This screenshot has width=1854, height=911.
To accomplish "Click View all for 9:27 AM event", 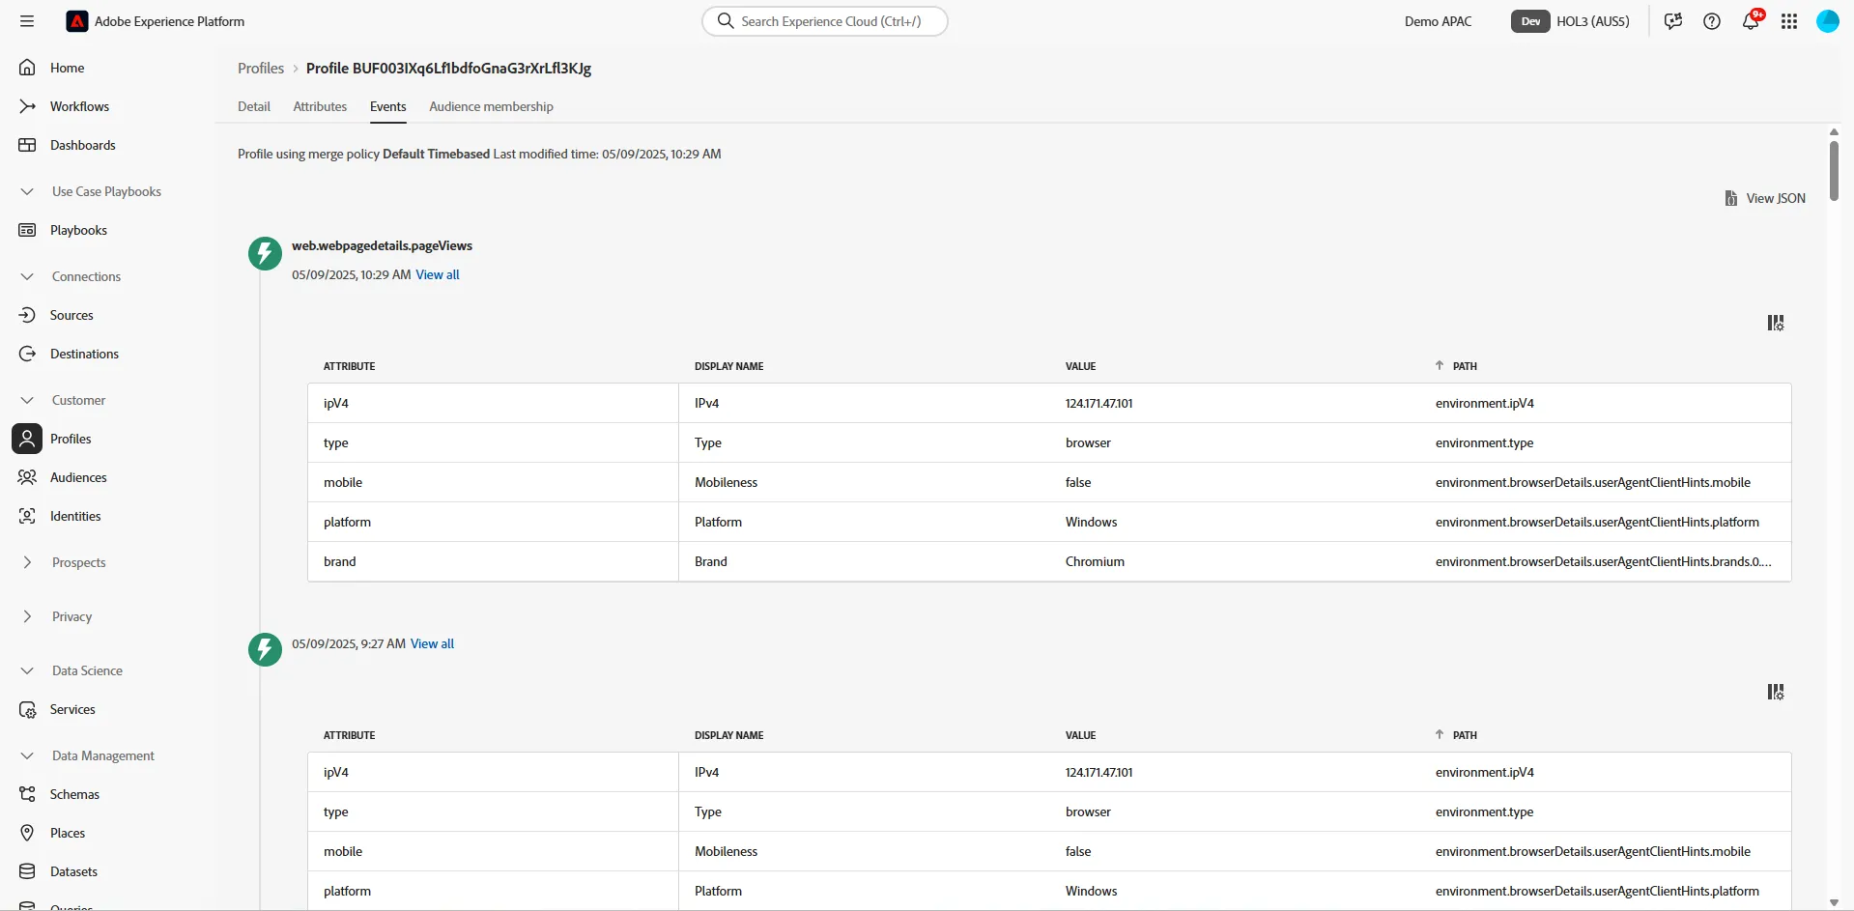I will [x=432, y=643].
